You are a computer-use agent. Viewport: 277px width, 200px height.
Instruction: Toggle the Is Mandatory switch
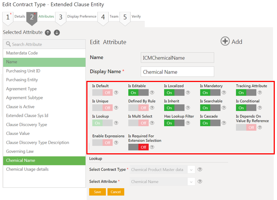click(x=210, y=93)
